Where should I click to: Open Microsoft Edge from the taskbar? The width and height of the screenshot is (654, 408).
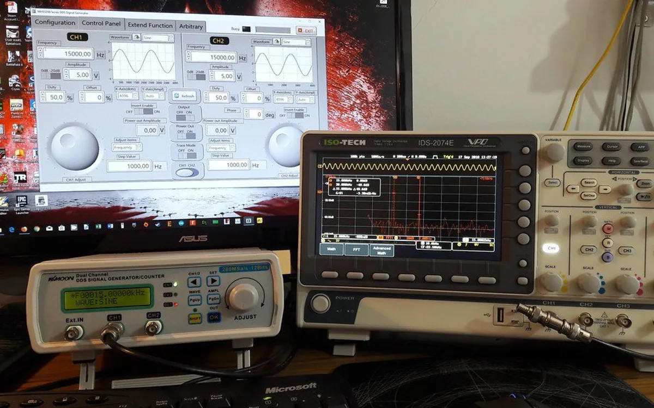point(11,230)
